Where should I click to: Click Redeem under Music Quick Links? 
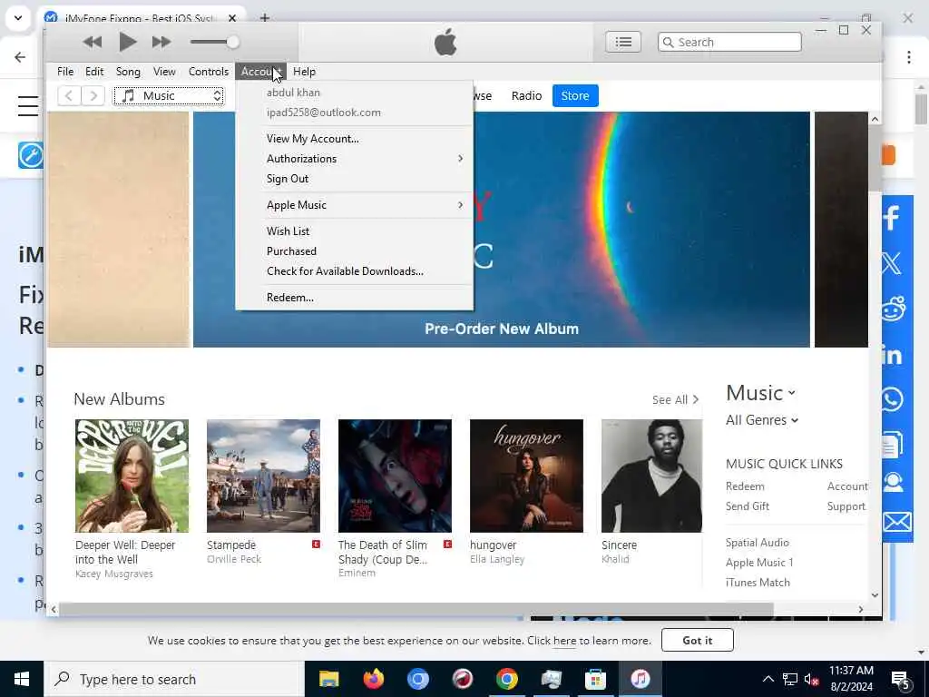[x=745, y=486]
